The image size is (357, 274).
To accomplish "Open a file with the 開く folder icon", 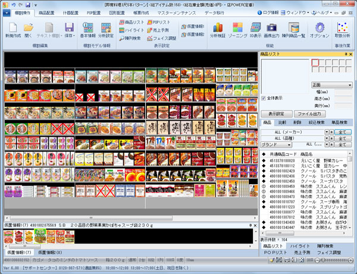I will [28, 30].
